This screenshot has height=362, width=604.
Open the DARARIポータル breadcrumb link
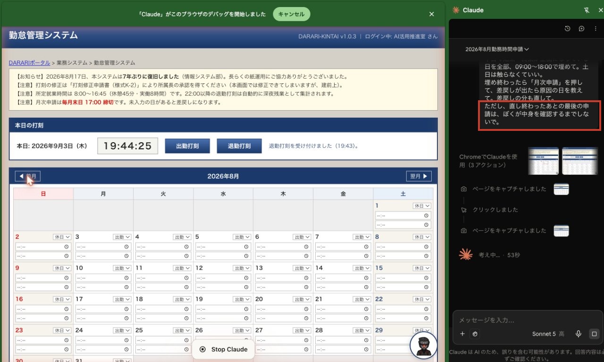29,63
